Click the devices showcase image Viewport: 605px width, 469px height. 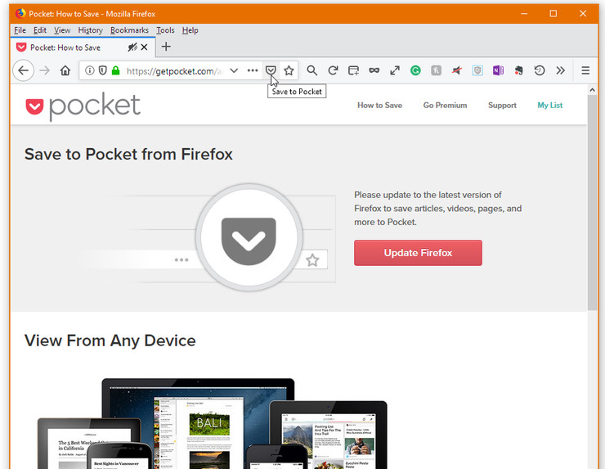pos(213,423)
